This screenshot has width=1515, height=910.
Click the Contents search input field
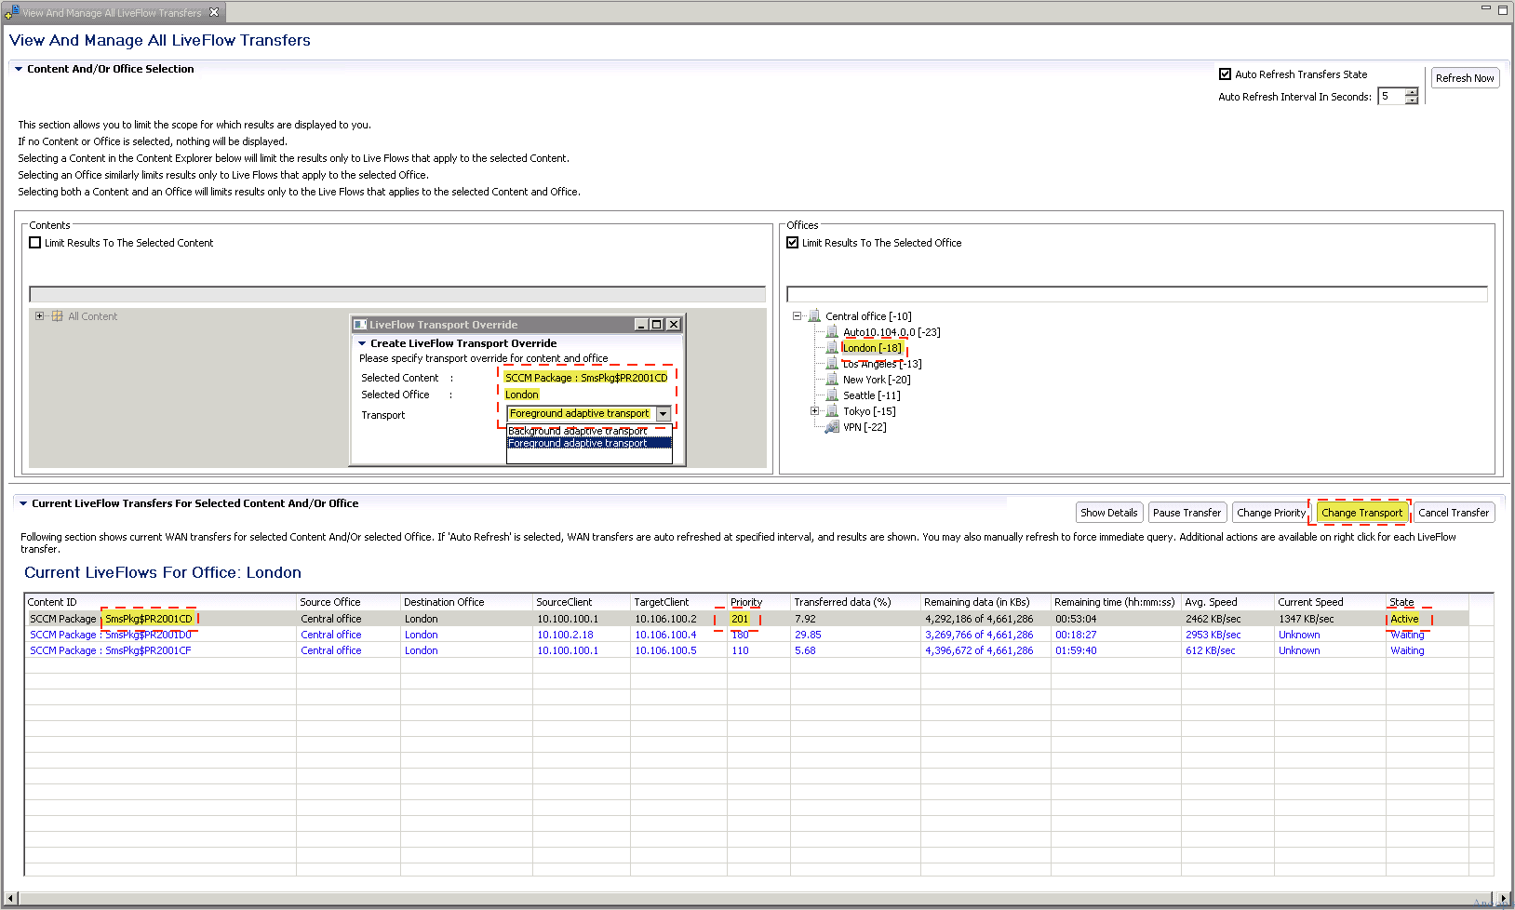pyautogui.click(x=397, y=294)
